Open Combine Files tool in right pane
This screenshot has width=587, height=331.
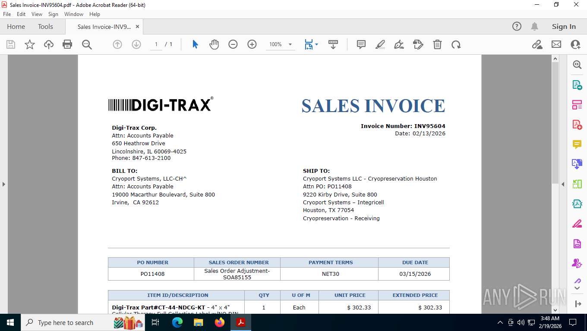577,164
